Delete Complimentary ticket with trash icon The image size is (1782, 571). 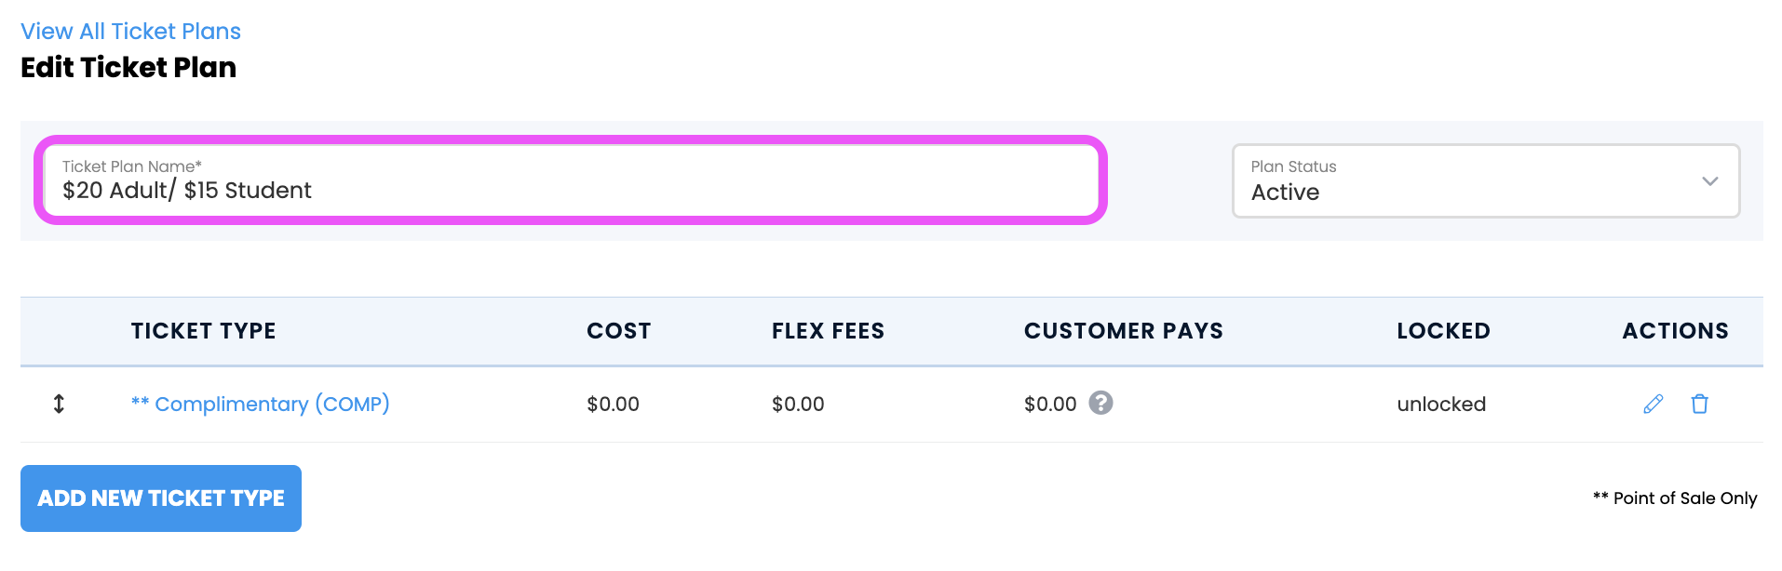1699,404
